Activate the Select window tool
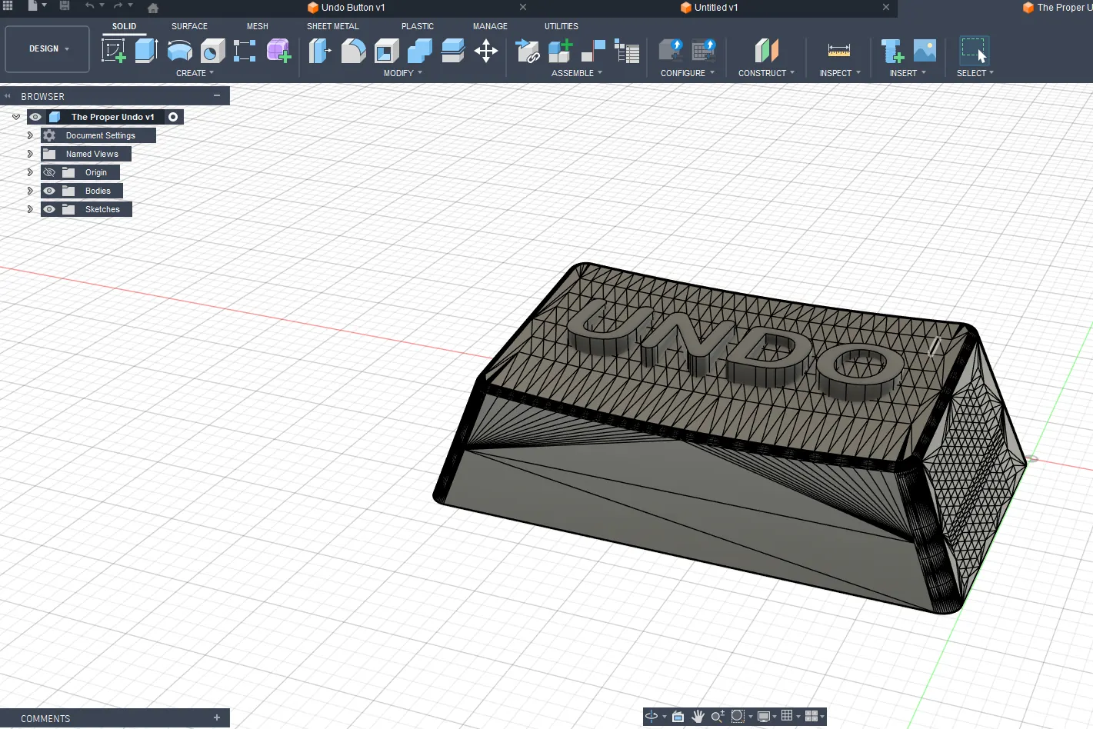Image resolution: width=1093 pixels, height=729 pixels. pyautogui.click(x=974, y=51)
